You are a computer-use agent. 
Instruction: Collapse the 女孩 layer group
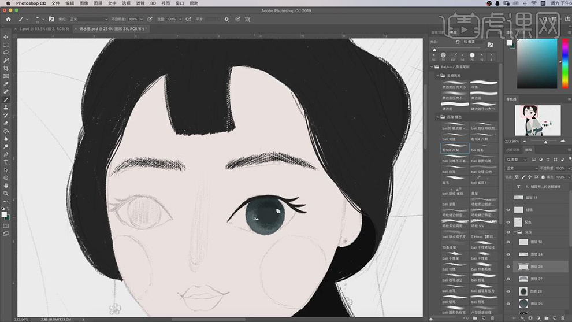click(515, 232)
